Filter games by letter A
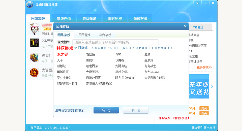This screenshot has height=131, width=242. point(93,48)
